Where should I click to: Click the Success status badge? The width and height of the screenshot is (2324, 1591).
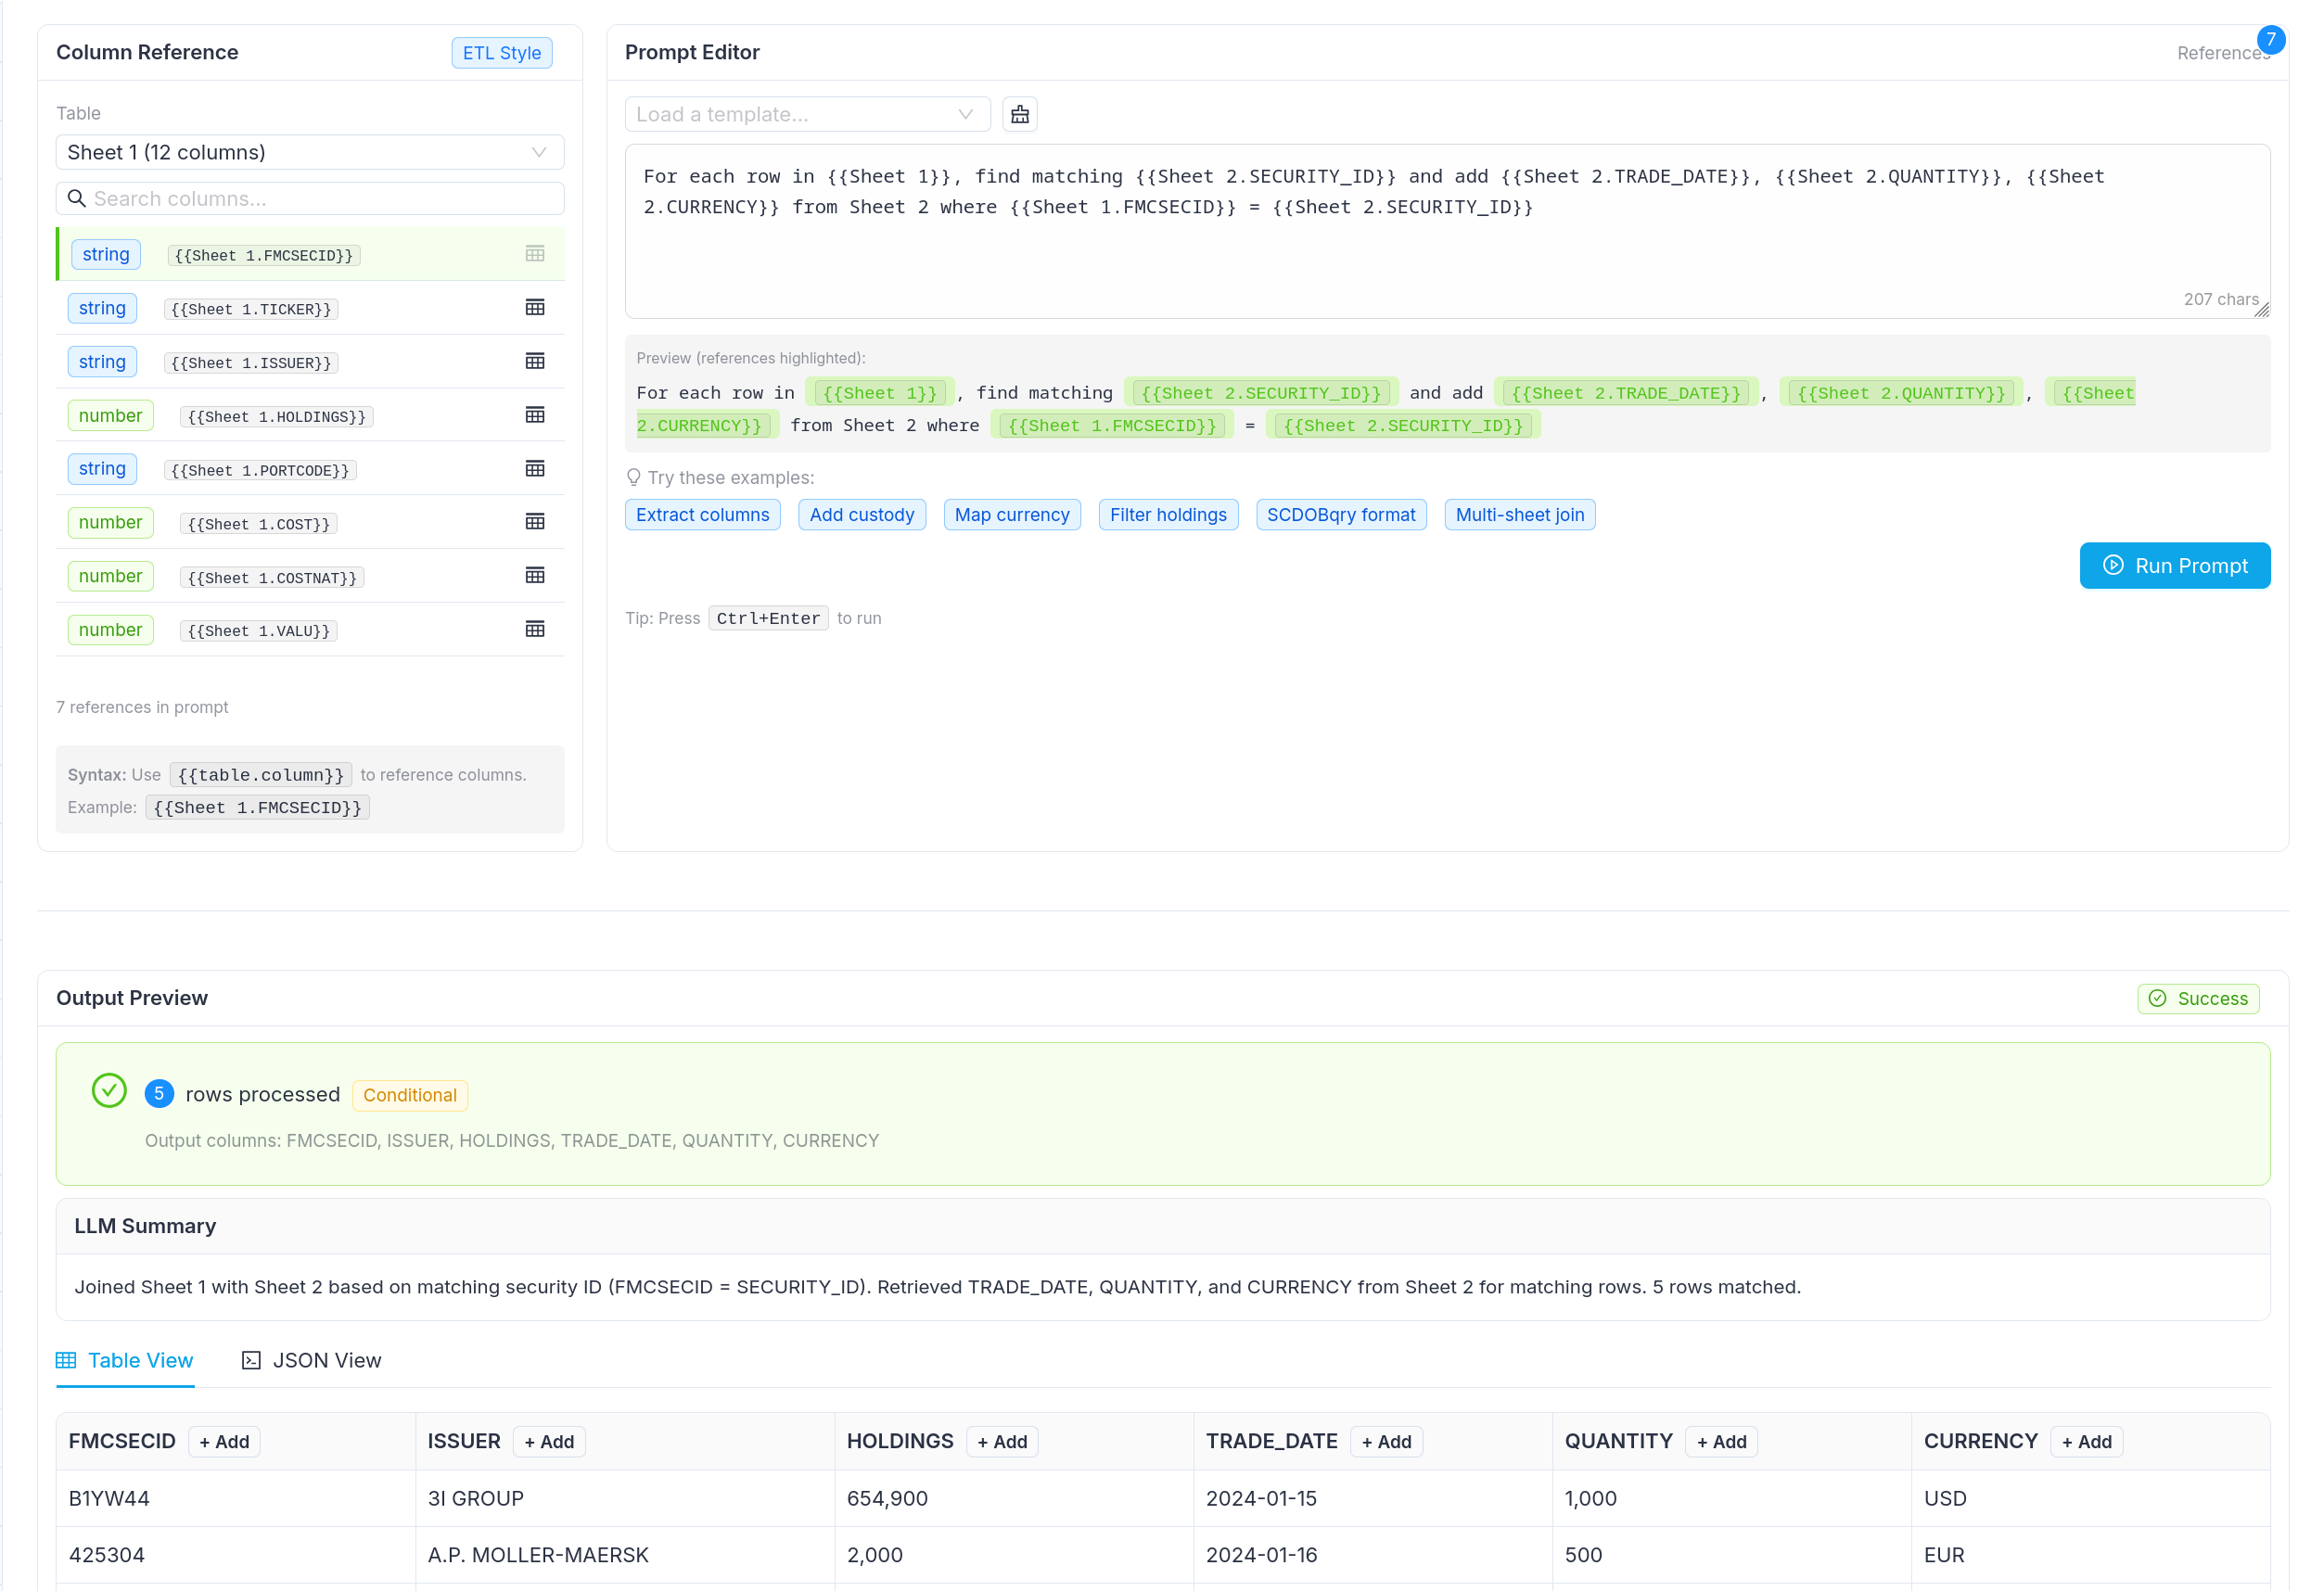2198,998
